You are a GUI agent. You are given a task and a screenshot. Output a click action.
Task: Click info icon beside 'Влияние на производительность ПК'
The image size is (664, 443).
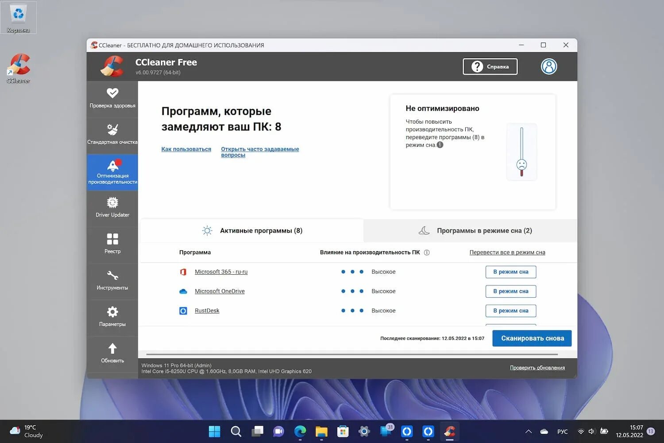(x=427, y=253)
